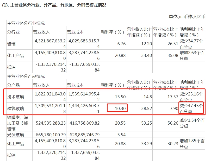Viewport: 211px width, 161px height.
Task: Click the unit label 单位:元 币种:人民币
Action: (x=187, y=17)
